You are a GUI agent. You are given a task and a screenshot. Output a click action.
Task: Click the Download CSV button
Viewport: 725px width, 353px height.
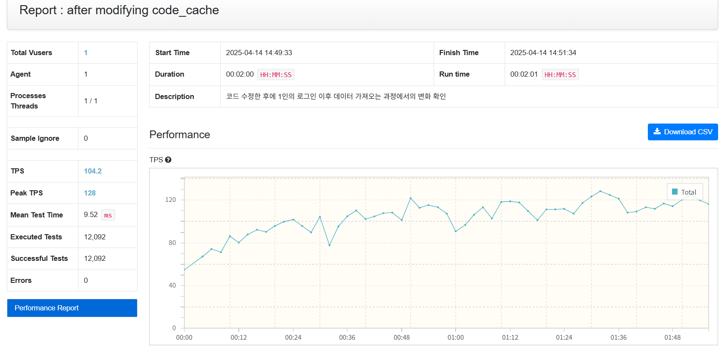(683, 132)
